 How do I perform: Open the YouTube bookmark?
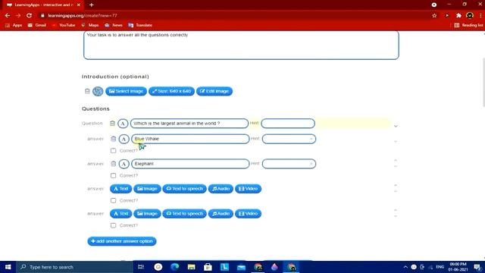64,25
